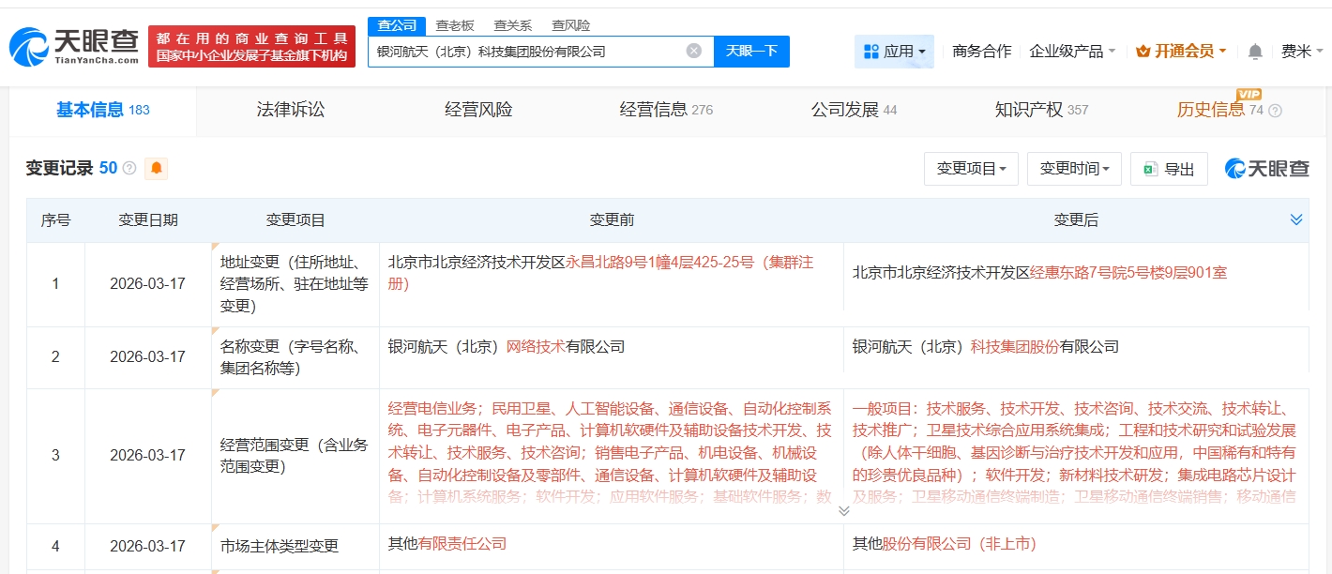This screenshot has height=574, width=1332.
Task: Switch to the 法律诉讼 tab
Action: 291,110
